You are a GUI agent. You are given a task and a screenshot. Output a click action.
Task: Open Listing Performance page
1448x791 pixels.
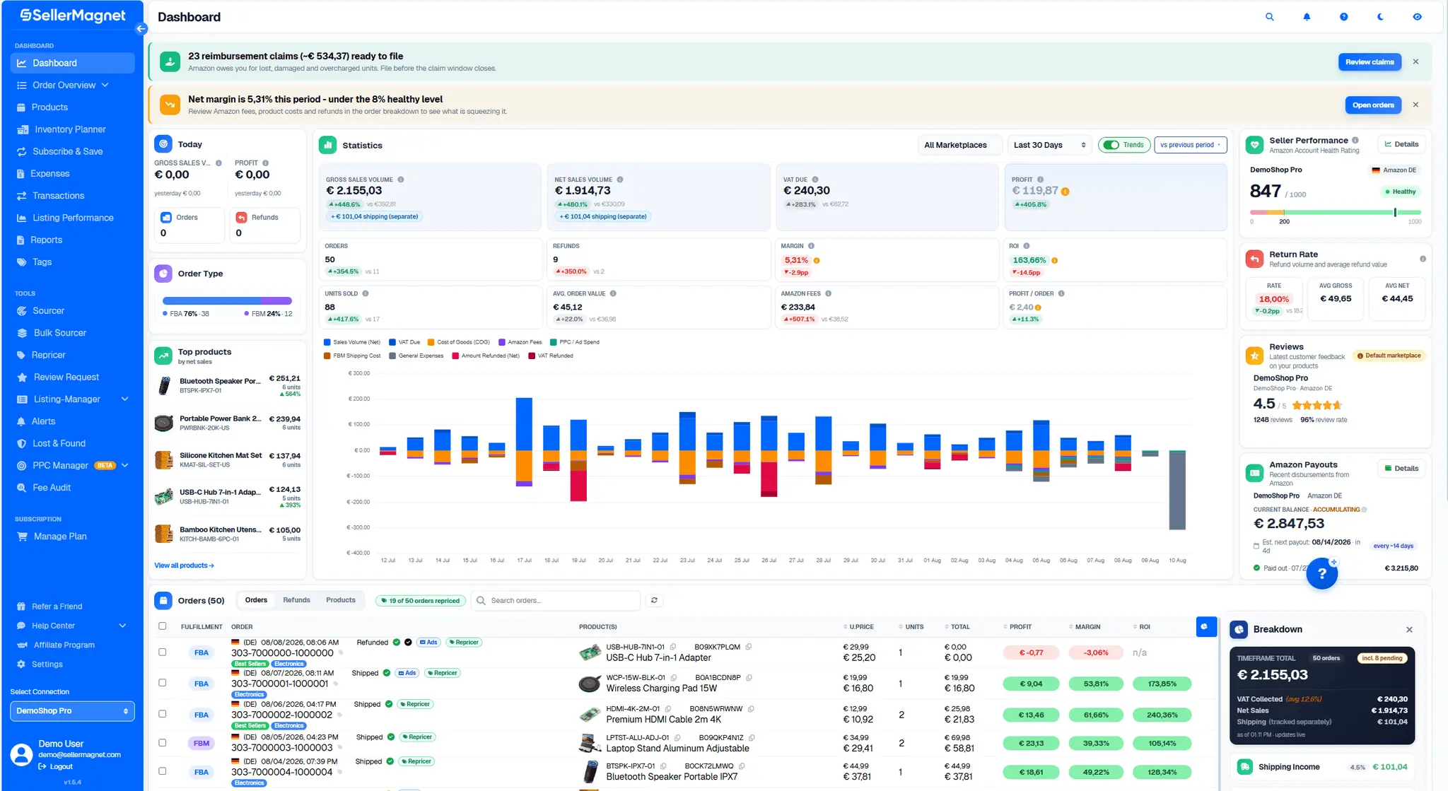[72, 218]
